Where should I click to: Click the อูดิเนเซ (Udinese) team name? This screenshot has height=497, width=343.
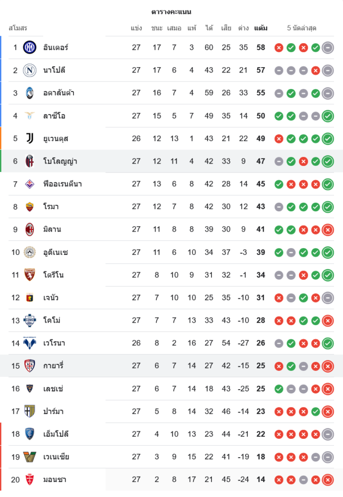click(56, 252)
